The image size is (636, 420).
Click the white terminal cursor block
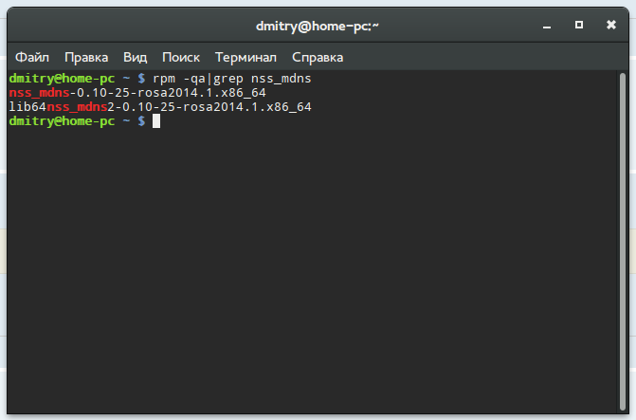[157, 122]
